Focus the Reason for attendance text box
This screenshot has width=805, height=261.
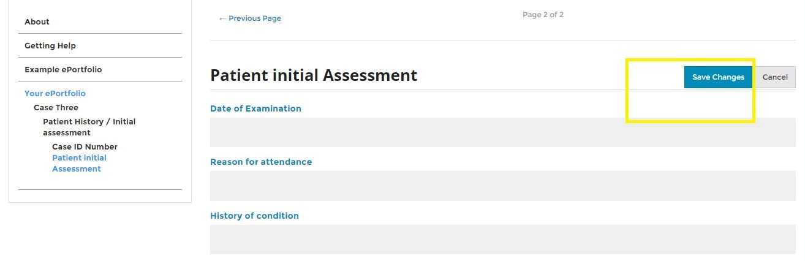[x=502, y=186]
